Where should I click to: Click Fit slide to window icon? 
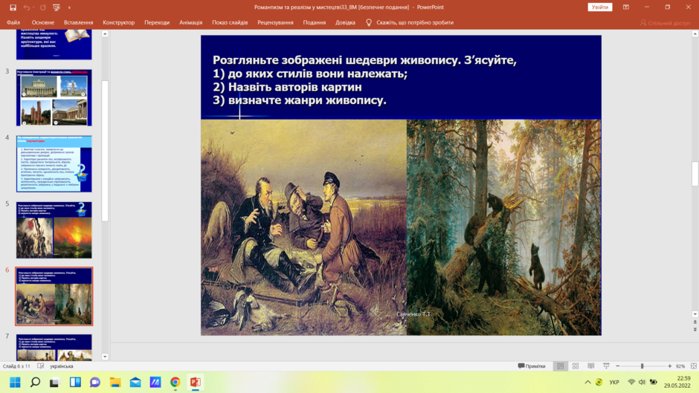(x=694, y=366)
